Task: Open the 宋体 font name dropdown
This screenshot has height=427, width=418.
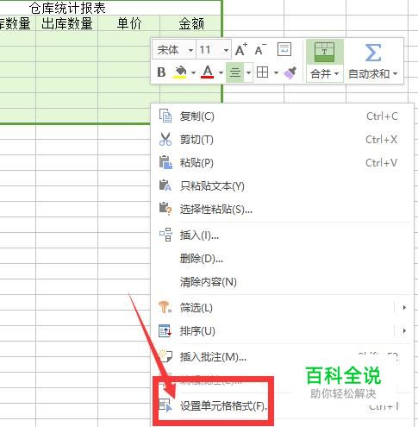Action: point(190,50)
